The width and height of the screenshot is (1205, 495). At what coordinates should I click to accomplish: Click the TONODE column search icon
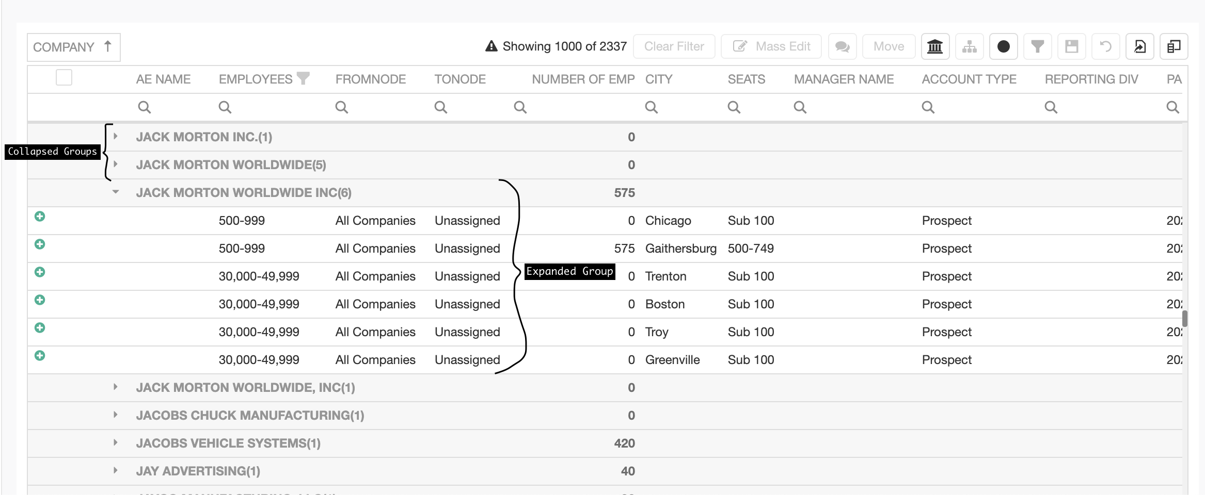tap(440, 107)
